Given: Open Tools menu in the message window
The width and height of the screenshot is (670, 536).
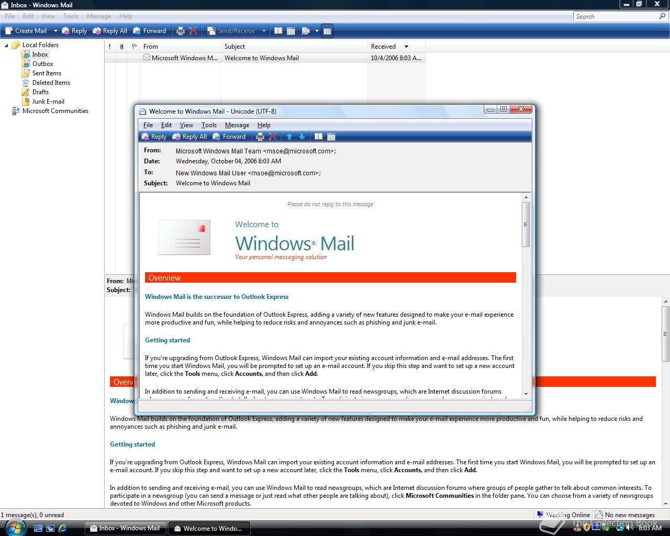Looking at the screenshot, I should [209, 125].
